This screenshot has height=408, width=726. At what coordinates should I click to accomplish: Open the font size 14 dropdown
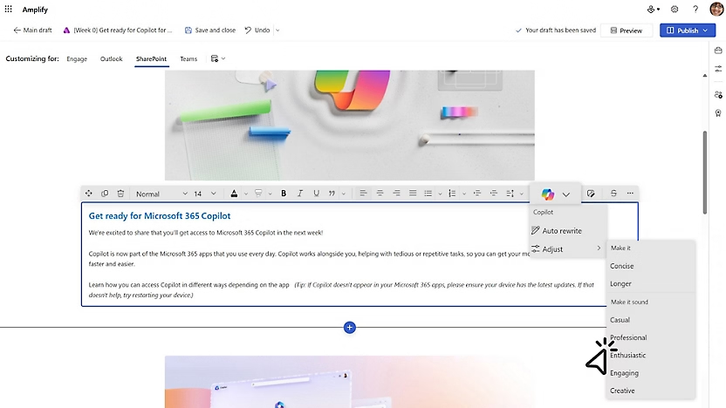pyautogui.click(x=205, y=194)
